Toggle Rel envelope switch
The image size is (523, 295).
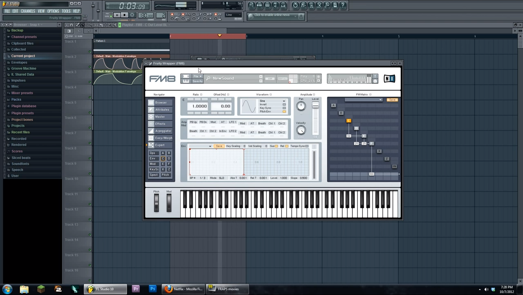coord(286,146)
